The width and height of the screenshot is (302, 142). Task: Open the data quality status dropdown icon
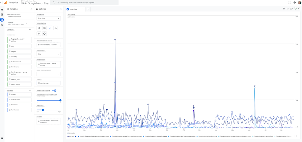pos(297,9)
